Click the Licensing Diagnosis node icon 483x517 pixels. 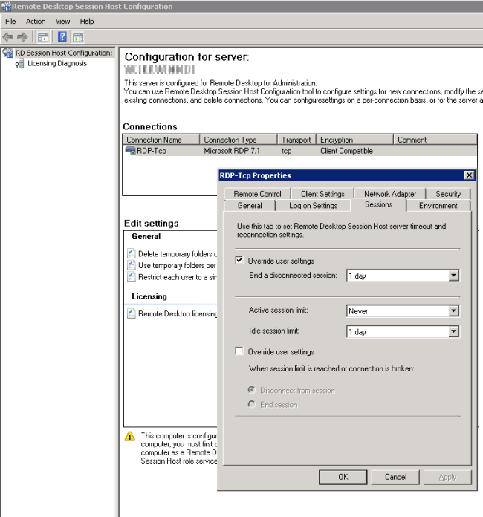(20, 63)
